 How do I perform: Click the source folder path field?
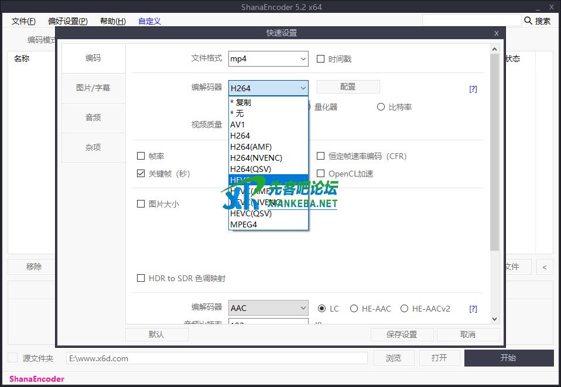(x=217, y=358)
